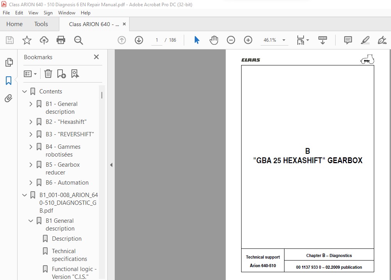Add document to favorites with star icon
Screen dimensions: 391x280
tap(27, 40)
